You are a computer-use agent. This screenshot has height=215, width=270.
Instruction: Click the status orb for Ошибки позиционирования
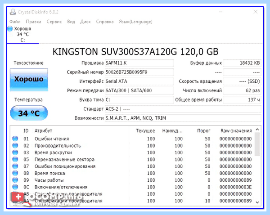click(15, 166)
